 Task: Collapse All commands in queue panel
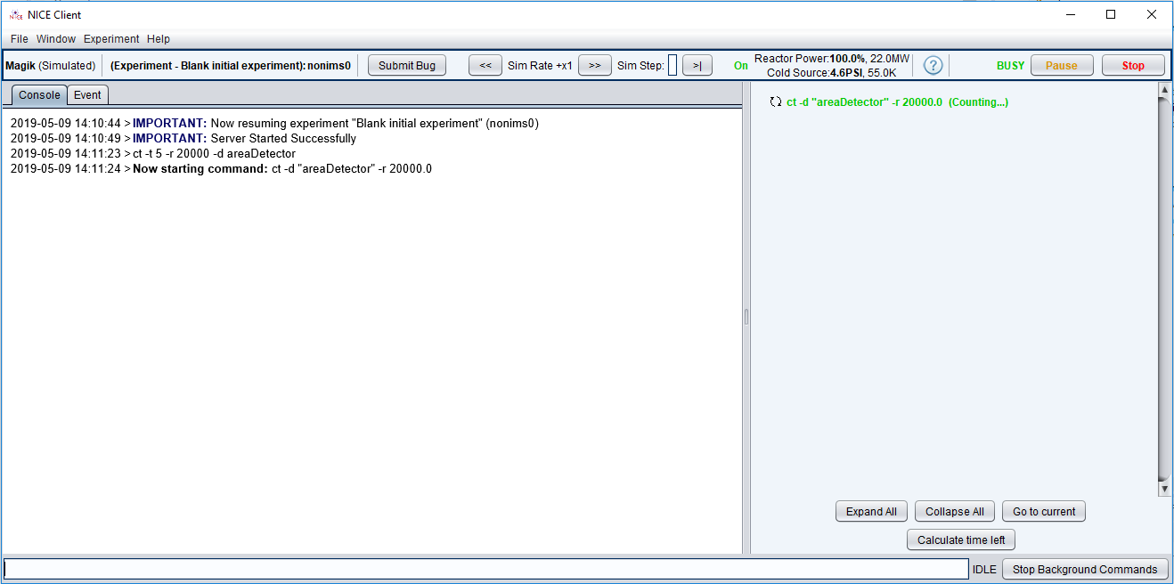coord(954,512)
